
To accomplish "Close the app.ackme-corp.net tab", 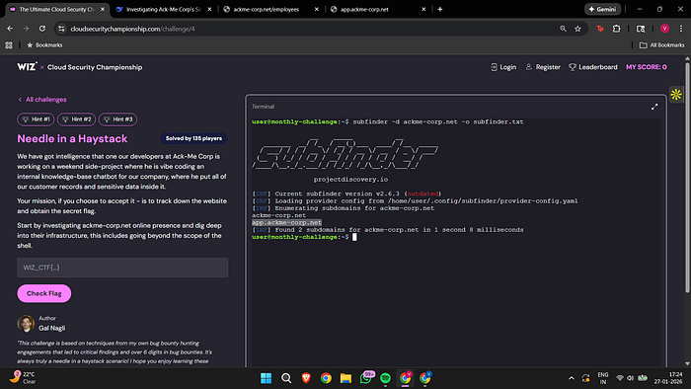I will tap(423, 9).
